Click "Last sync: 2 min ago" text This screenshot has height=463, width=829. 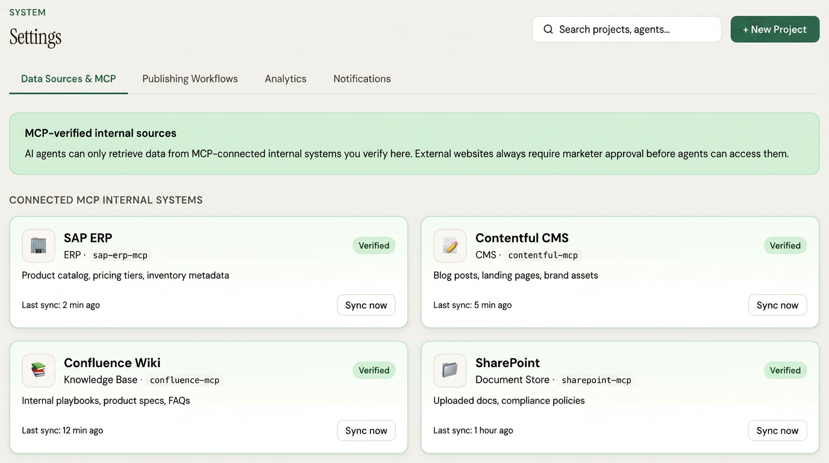61,305
